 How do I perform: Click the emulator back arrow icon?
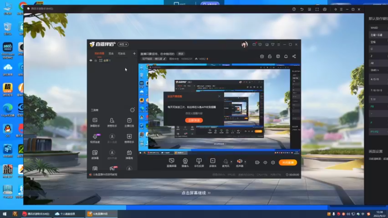(302, 9)
